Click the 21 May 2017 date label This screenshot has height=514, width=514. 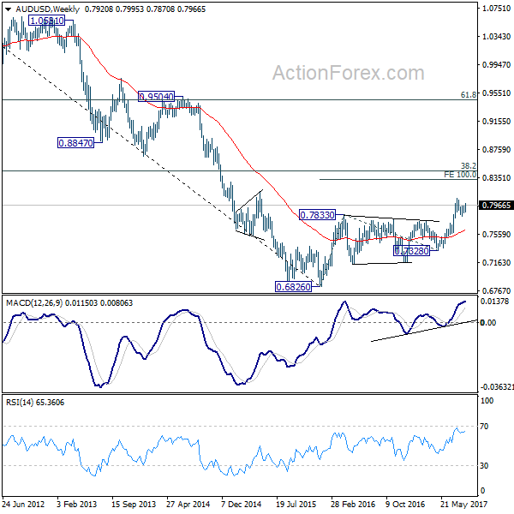[x=463, y=504]
